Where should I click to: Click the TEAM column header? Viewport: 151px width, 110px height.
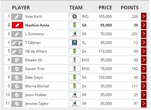[76, 8]
